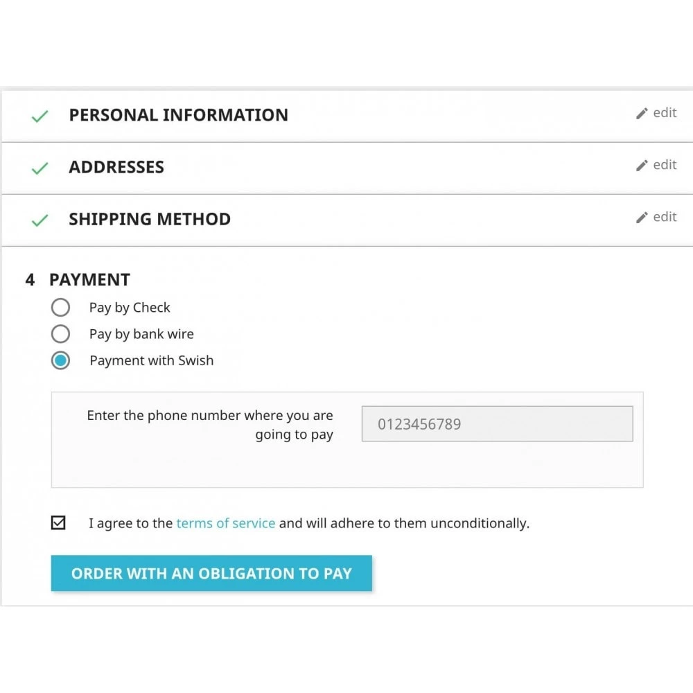Click the pencil icon beside Shipping Method
Viewport: 693px width, 693px height.
[642, 218]
